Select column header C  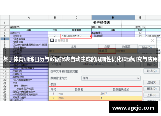77,18
